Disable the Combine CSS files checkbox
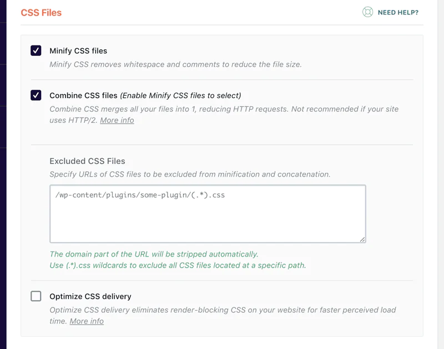Screen dimensions: 444x349 coord(36,95)
